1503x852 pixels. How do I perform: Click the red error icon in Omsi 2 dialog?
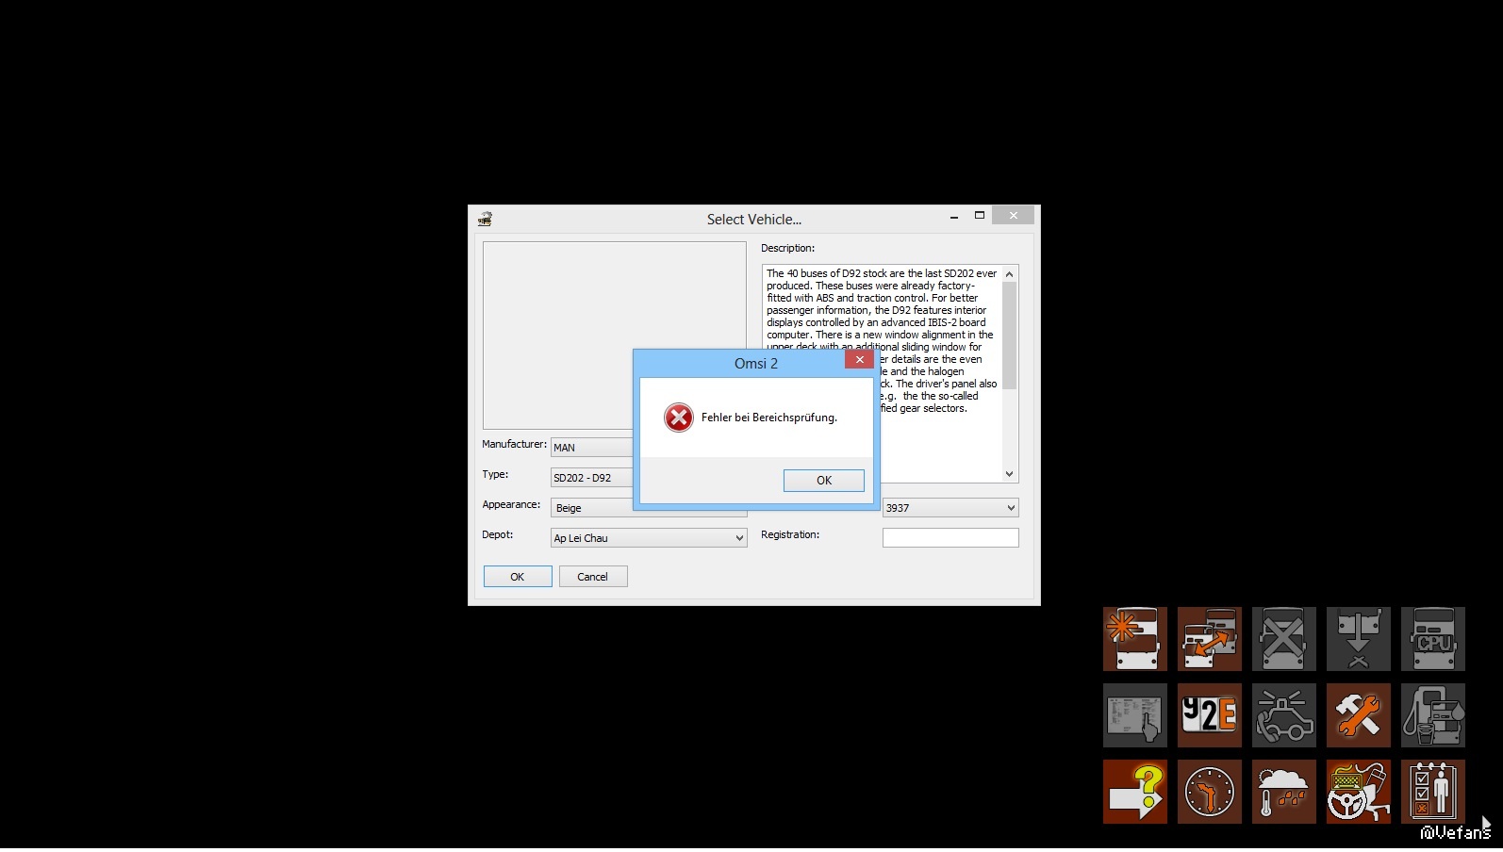point(679,418)
